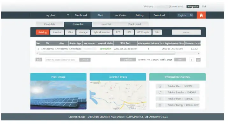Image resolution: width=228 pixels, height=124 pixels.
Task: Click the previous page button
Action: [128, 60]
